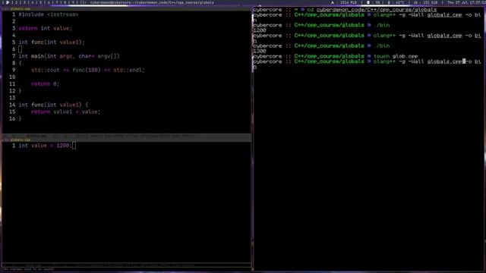Viewport: 486px width, 273px height.
Task: Place cursor at empty line 6 cursor box
Action: tap(21, 49)
